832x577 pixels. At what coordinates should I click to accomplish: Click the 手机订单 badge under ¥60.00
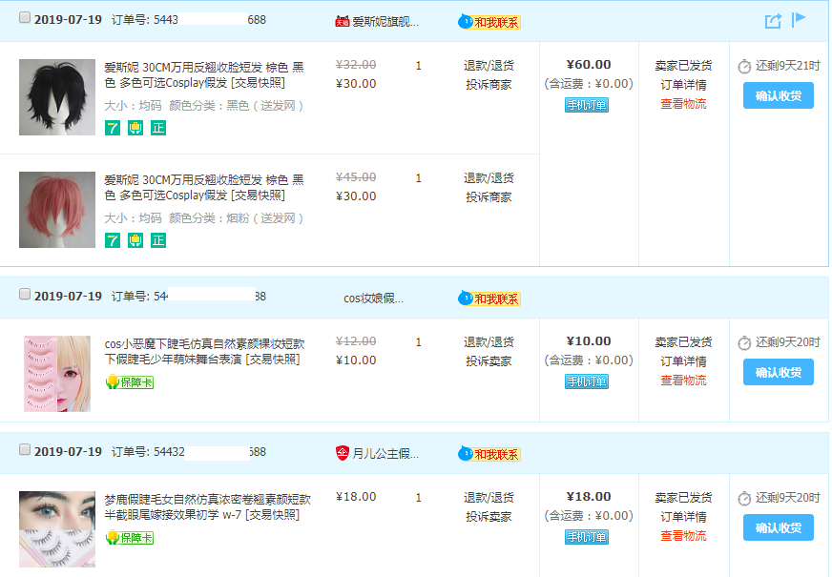click(587, 105)
